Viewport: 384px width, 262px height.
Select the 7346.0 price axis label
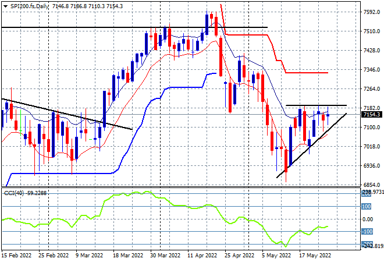click(372, 70)
